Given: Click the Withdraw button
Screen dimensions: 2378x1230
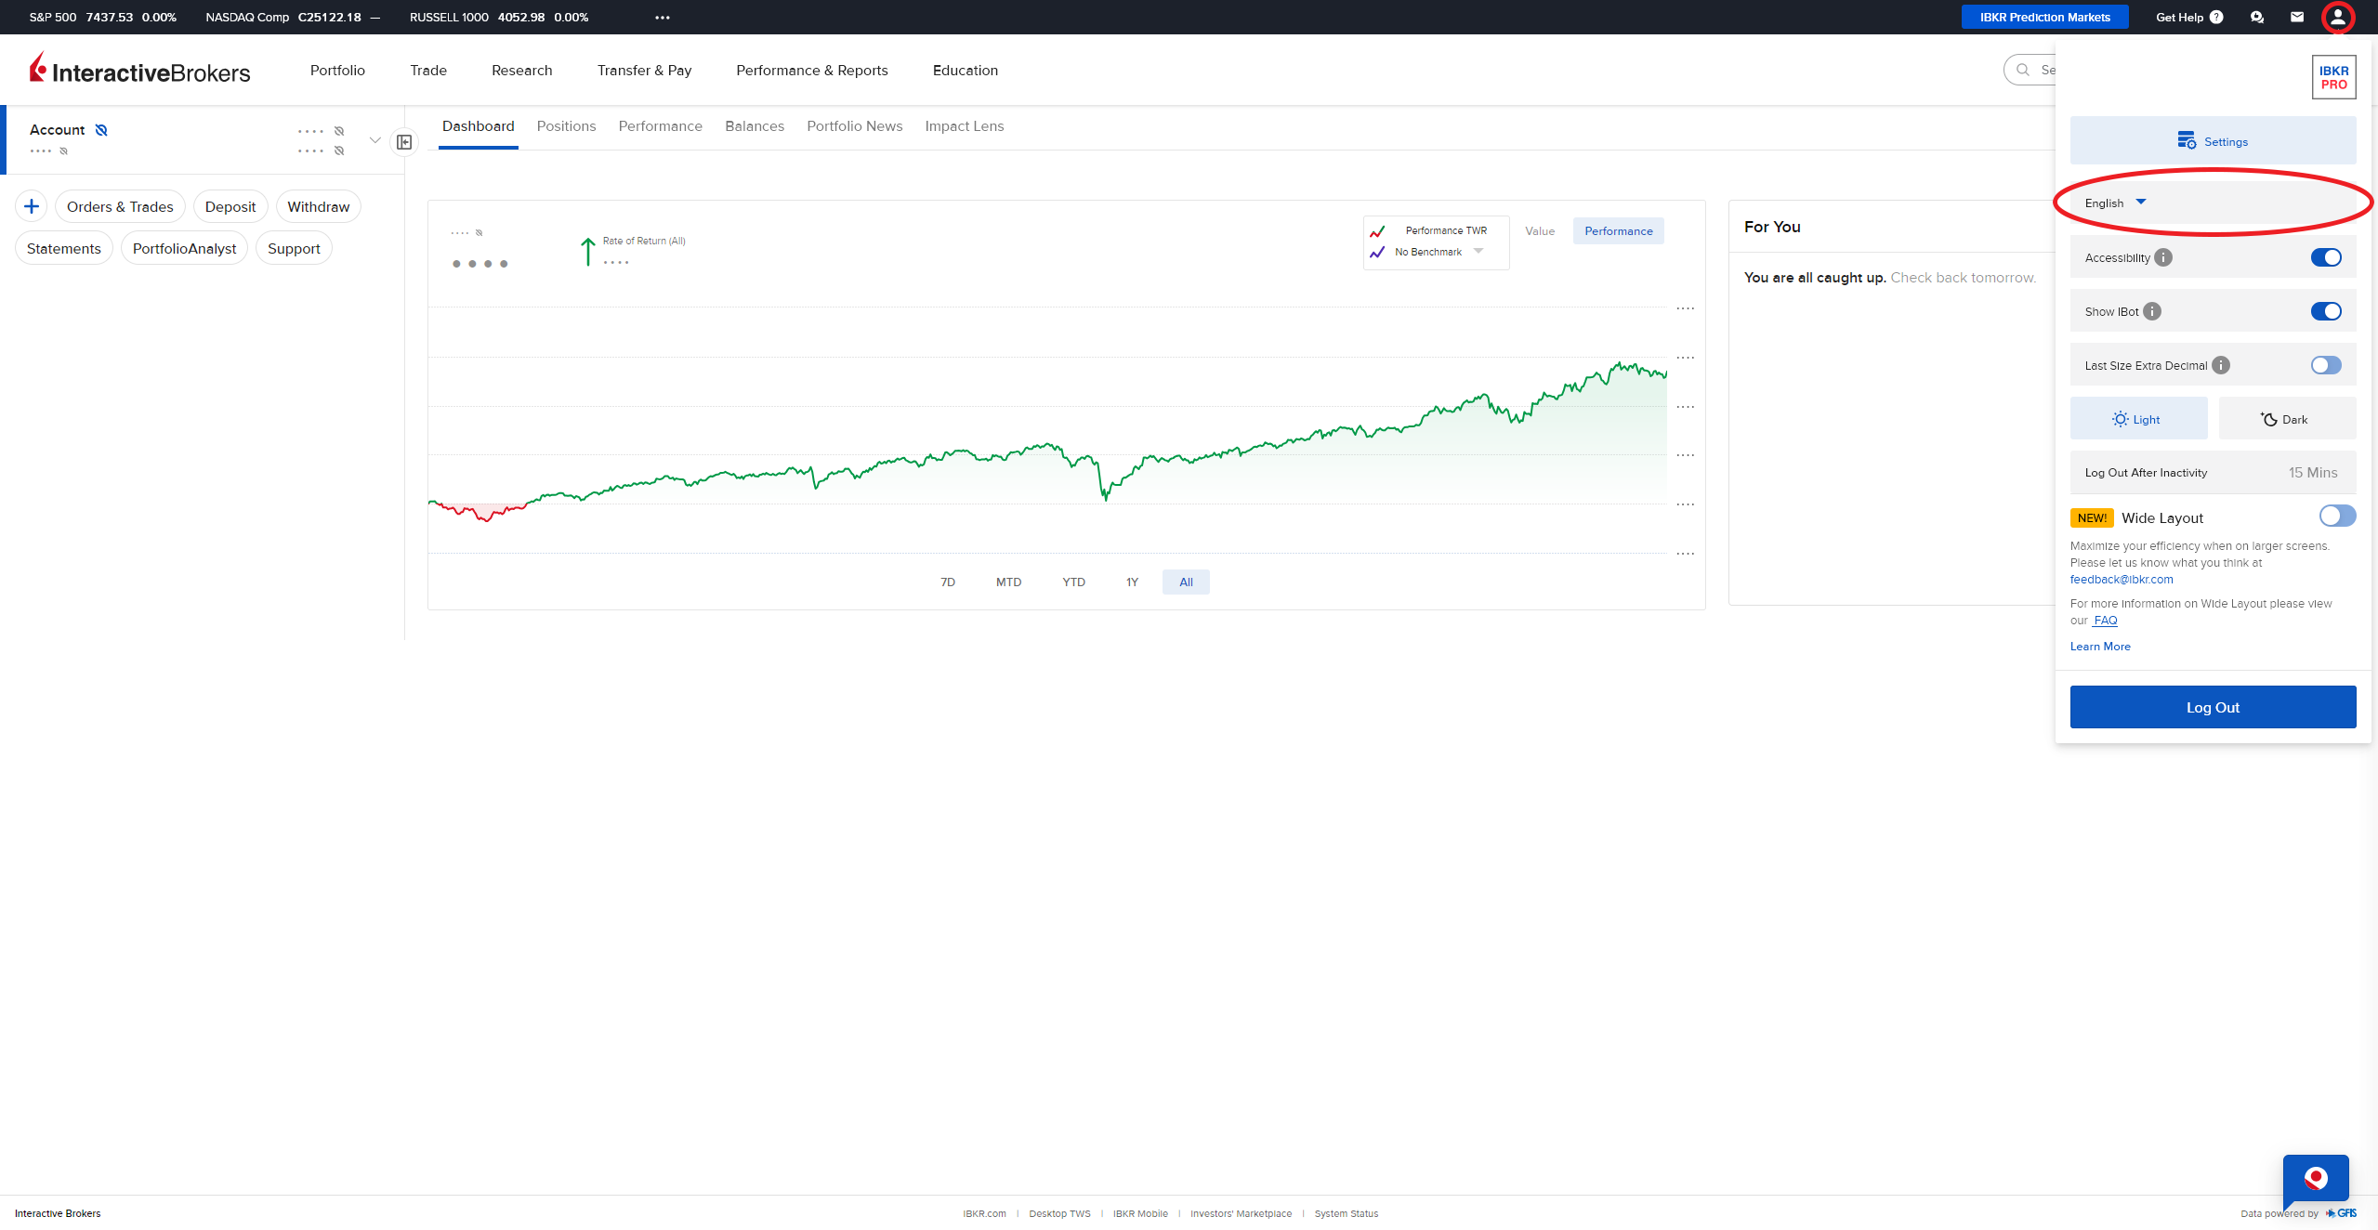Looking at the screenshot, I should [319, 206].
